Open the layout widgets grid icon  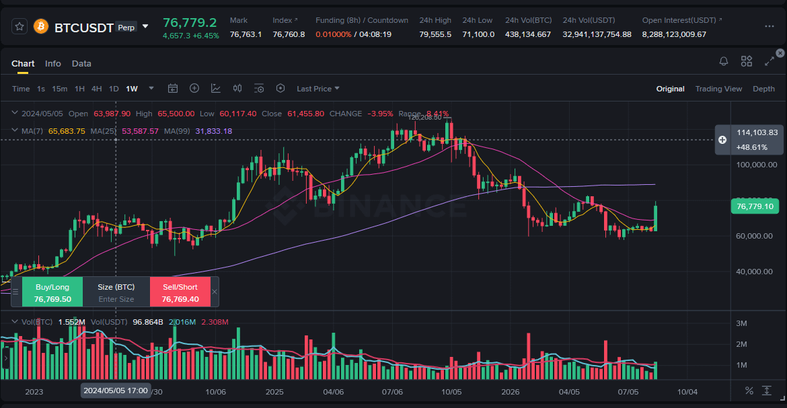pos(747,61)
